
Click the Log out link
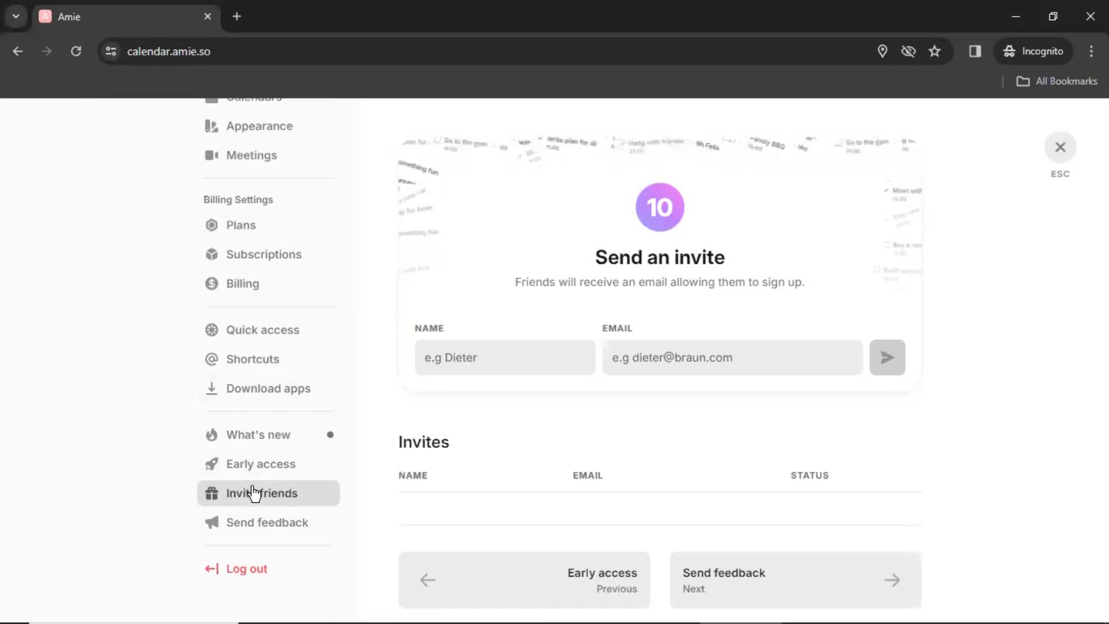[246, 569]
